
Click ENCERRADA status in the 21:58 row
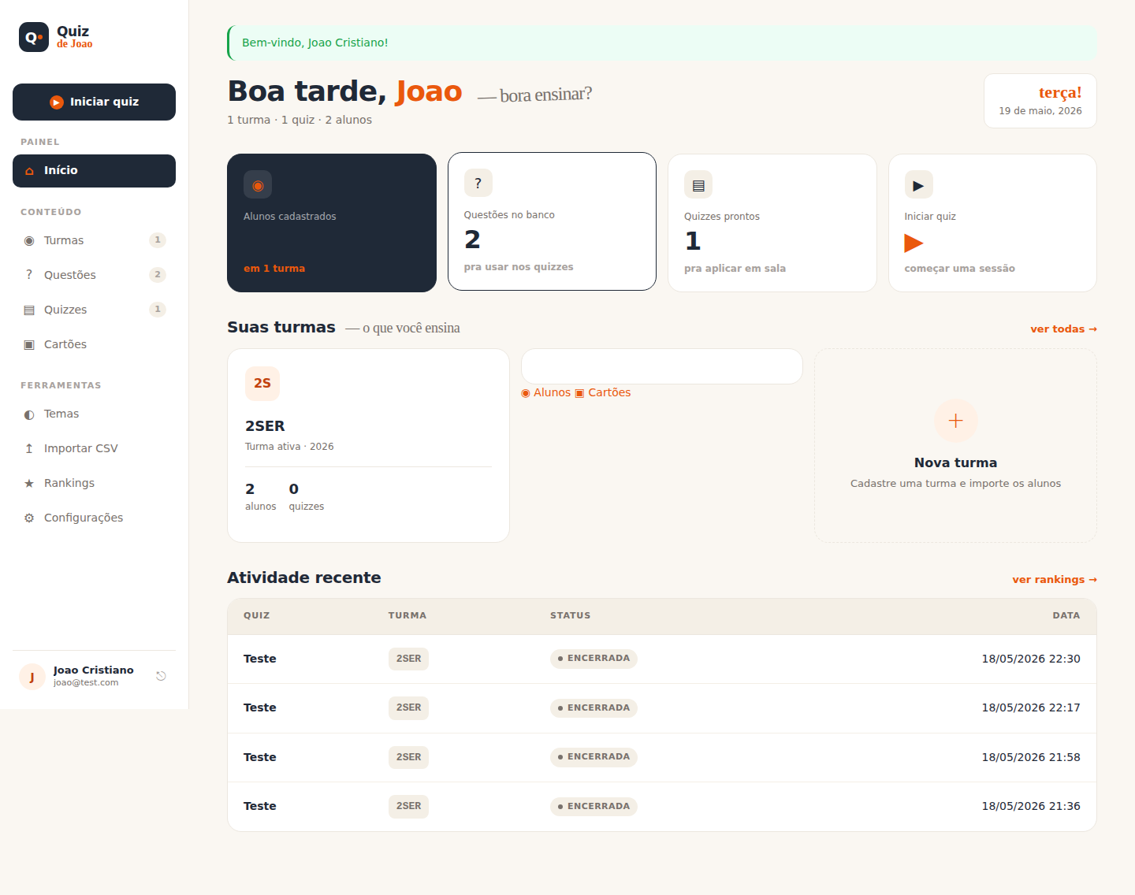[x=594, y=757]
